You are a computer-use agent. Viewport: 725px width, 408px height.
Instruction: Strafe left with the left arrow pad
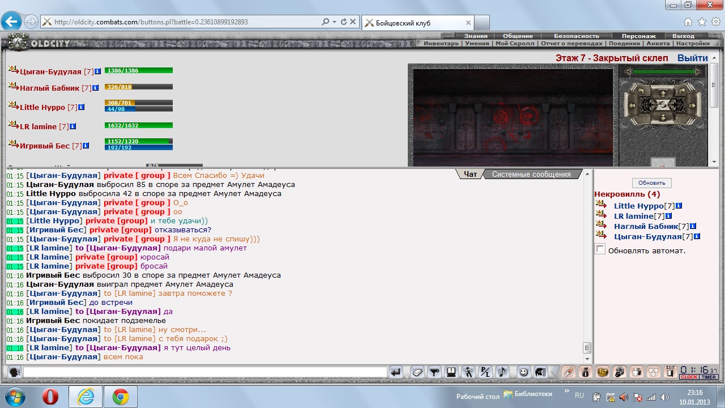(632, 105)
